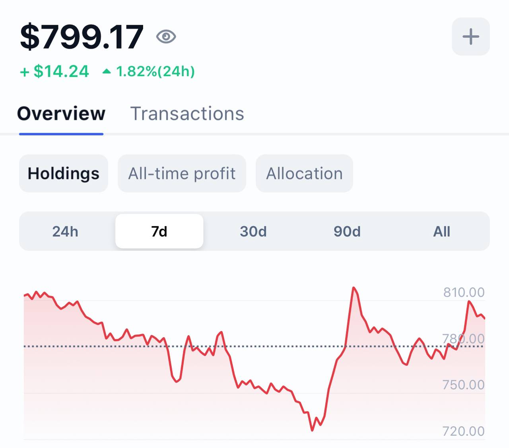
Task: Open the Transactions tab
Action: (x=187, y=114)
